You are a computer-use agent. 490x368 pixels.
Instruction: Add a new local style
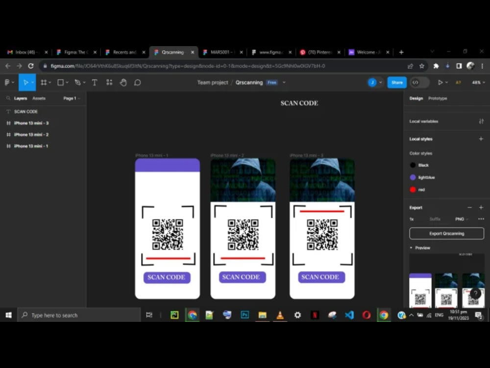[481, 139]
